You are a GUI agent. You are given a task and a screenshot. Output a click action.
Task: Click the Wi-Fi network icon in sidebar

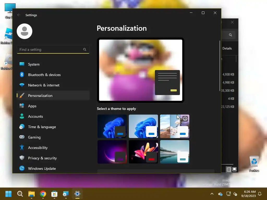(22, 85)
